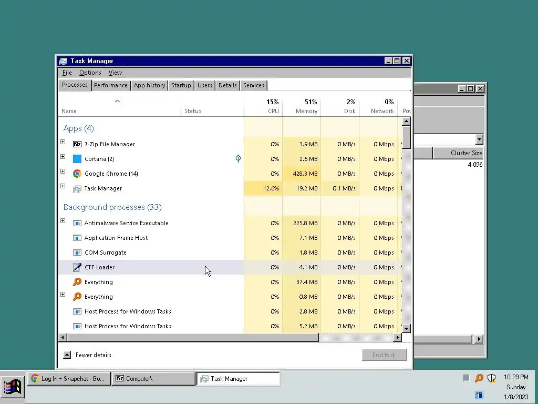Click the Apps (4) group heading
538x404 pixels.
[x=79, y=128]
